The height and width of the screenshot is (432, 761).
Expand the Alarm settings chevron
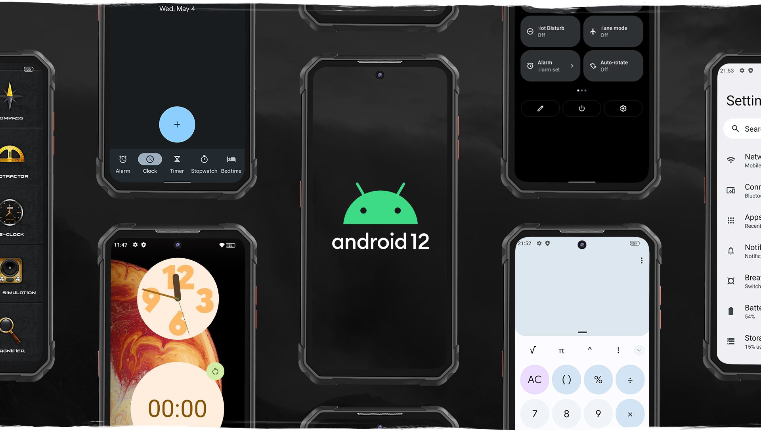(572, 65)
